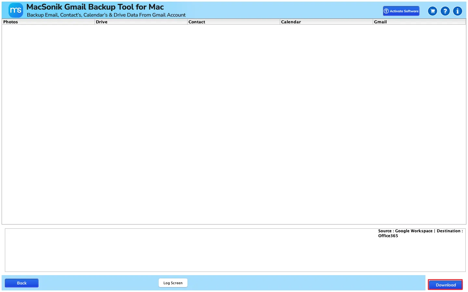Click the Download button
Screen dimensions: 468x292
(445, 285)
